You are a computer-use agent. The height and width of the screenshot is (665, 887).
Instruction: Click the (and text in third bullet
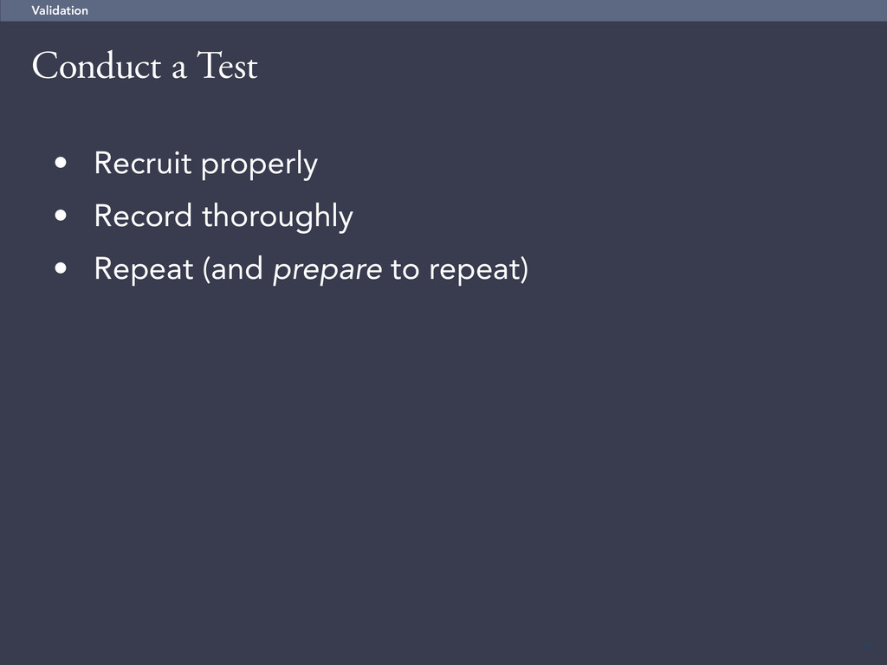coord(233,269)
